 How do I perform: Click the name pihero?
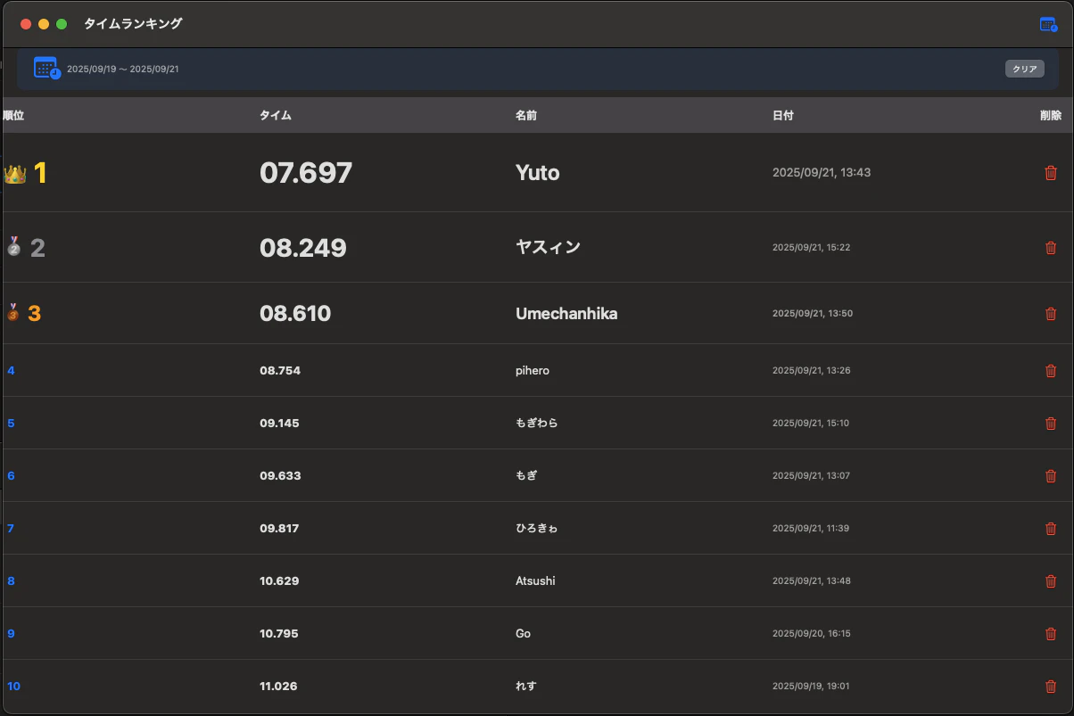tap(533, 371)
